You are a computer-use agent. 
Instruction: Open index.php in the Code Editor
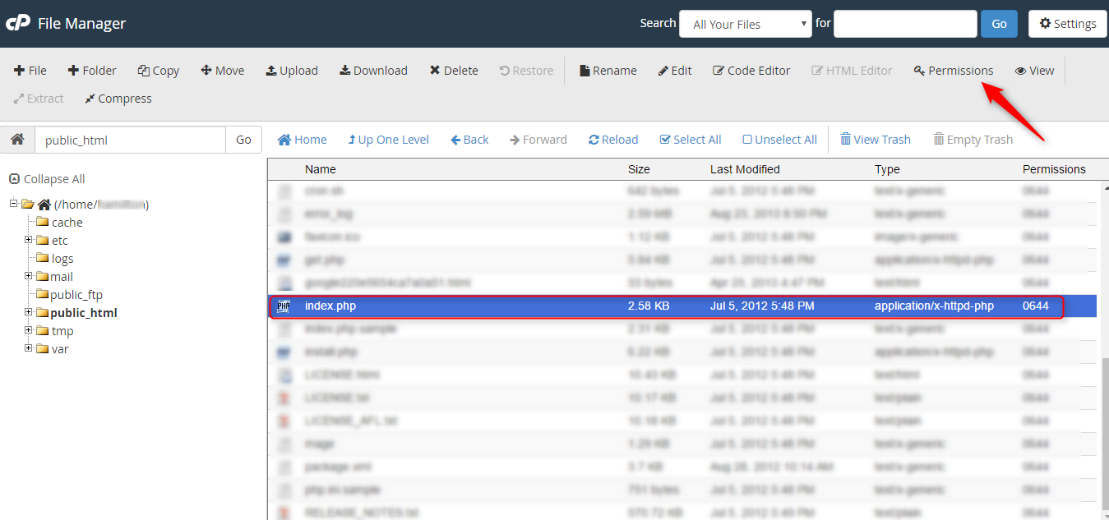(750, 71)
